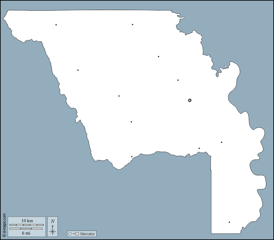
Task: Click the southernmost town dot in the panhandle
Action: [x=229, y=222]
